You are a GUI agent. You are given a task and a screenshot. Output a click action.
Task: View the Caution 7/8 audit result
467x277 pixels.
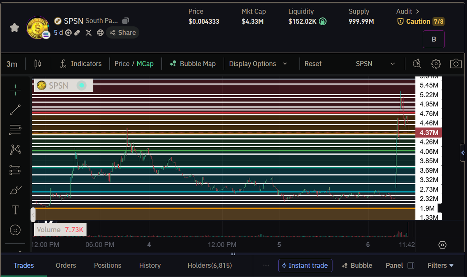(420, 21)
